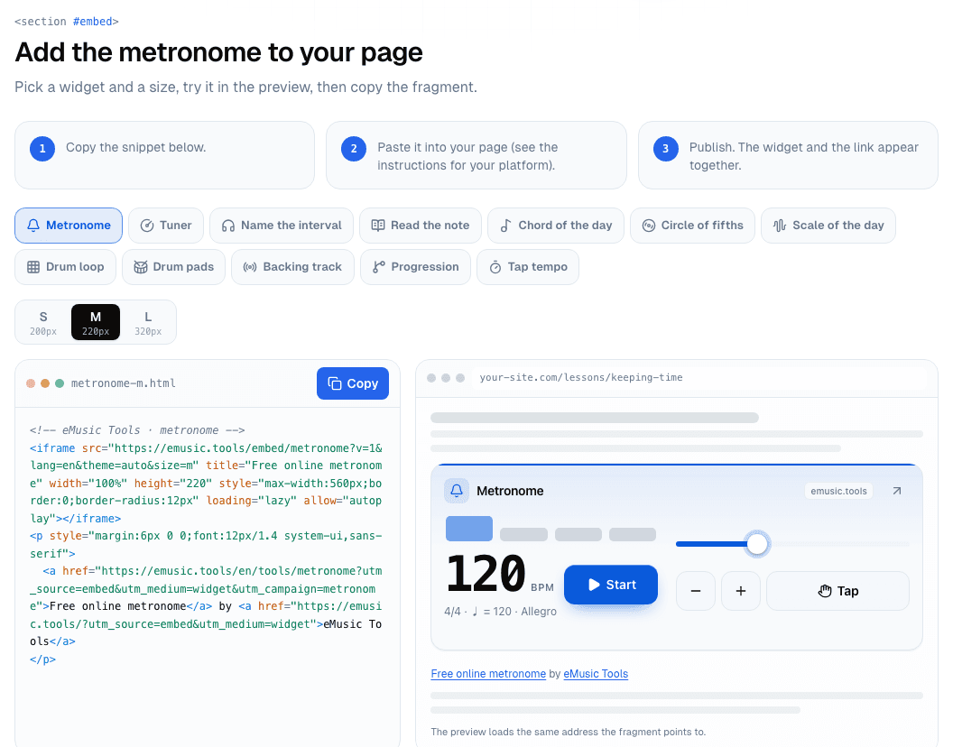Click the preview address bar URL
This screenshot has width=953, height=747.
point(581,377)
